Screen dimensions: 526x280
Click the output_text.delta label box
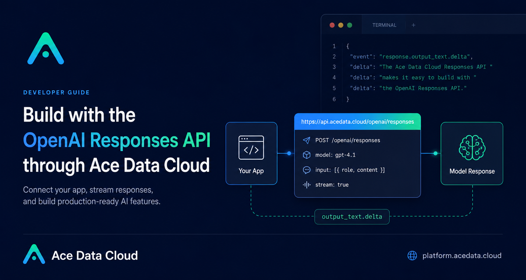(x=352, y=217)
